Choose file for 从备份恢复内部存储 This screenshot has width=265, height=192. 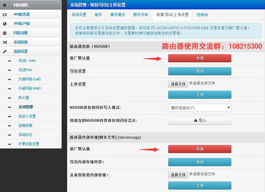click(x=178, y=175)
